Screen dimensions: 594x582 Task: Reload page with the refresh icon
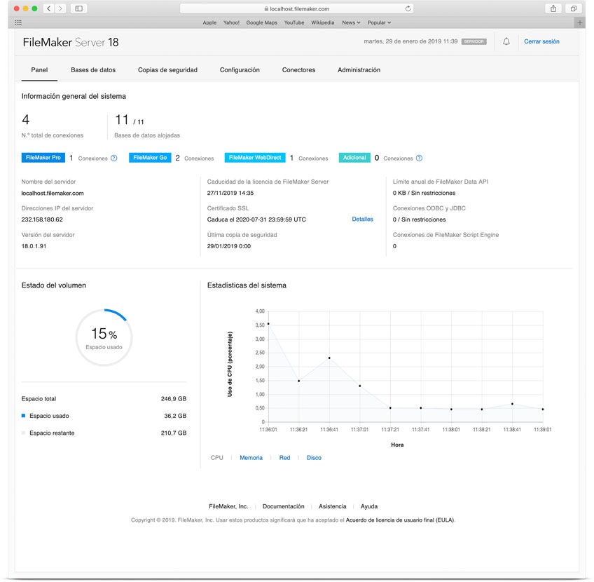coord(408,9)
